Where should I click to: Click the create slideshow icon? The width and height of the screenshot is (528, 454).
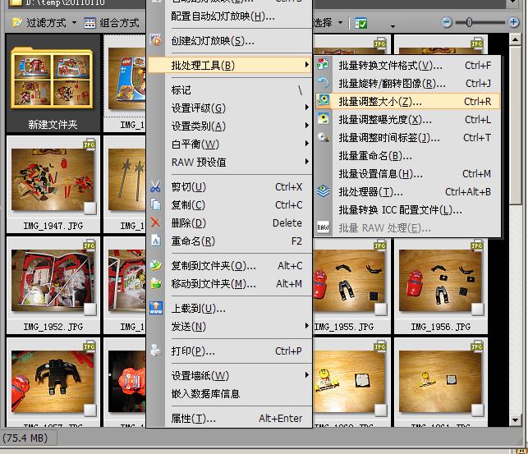click(x=155, y=40)
